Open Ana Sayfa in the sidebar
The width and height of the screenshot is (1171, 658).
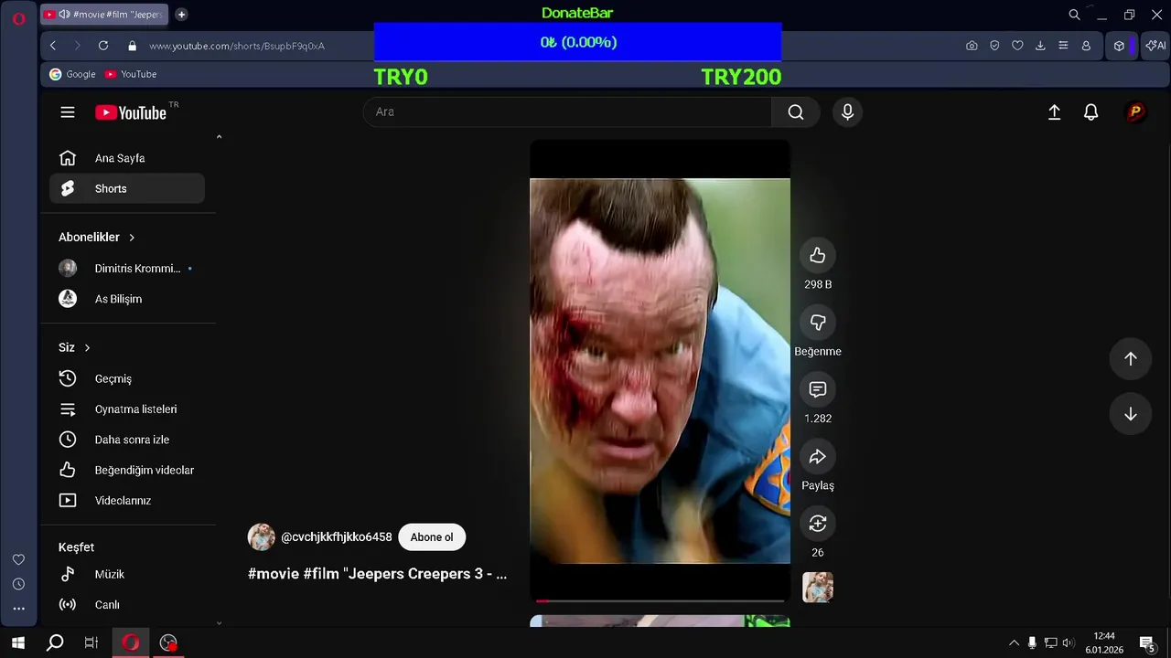click(127, 158)
